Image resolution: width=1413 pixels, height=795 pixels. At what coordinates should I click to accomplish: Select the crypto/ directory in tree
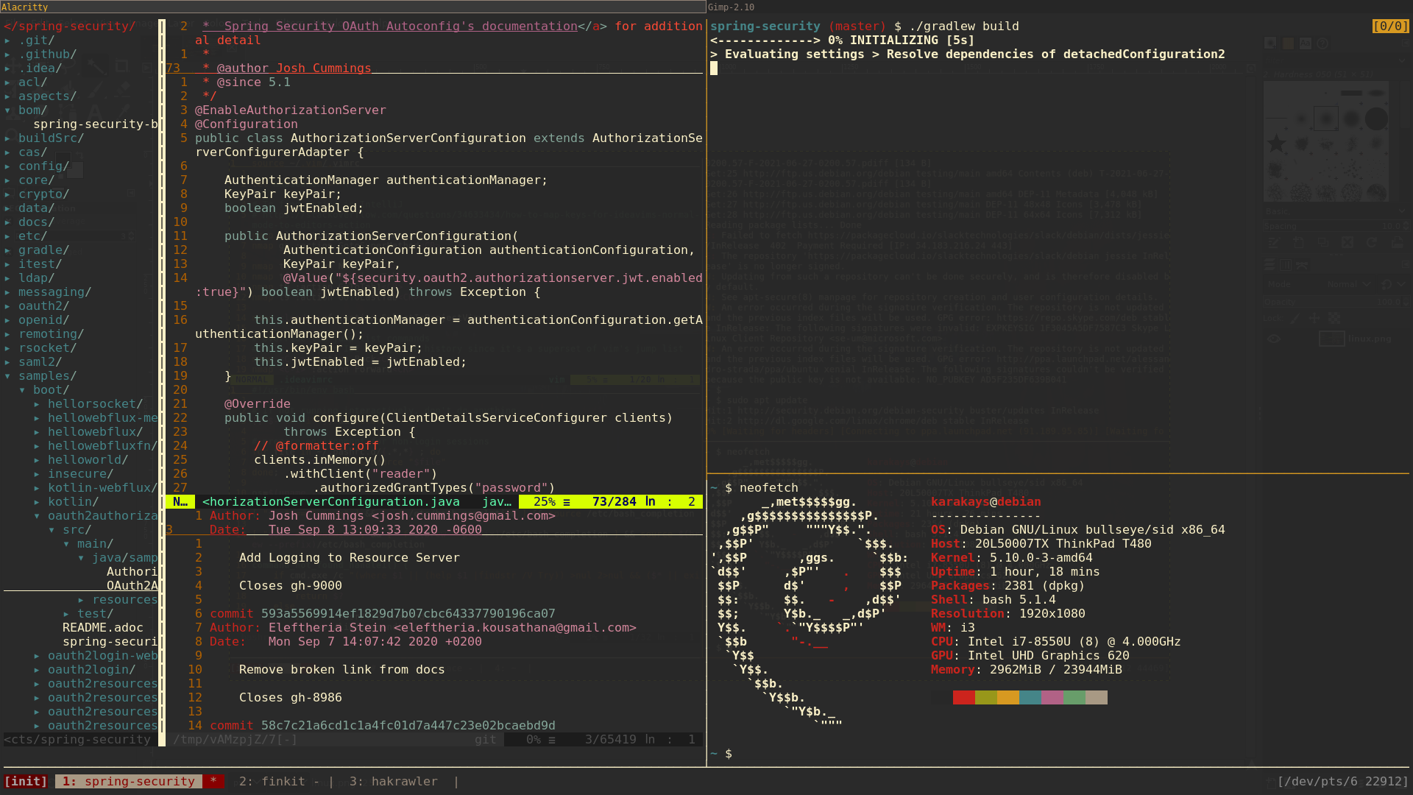44,194
